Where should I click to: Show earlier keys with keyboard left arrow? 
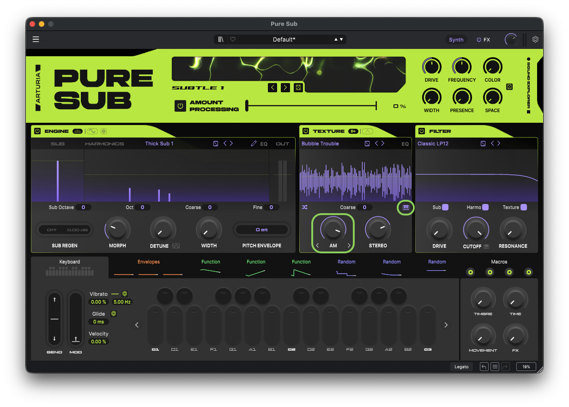pos(137,325)
